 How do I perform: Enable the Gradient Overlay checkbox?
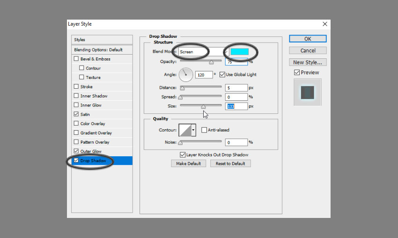click(x=76, y=133)
